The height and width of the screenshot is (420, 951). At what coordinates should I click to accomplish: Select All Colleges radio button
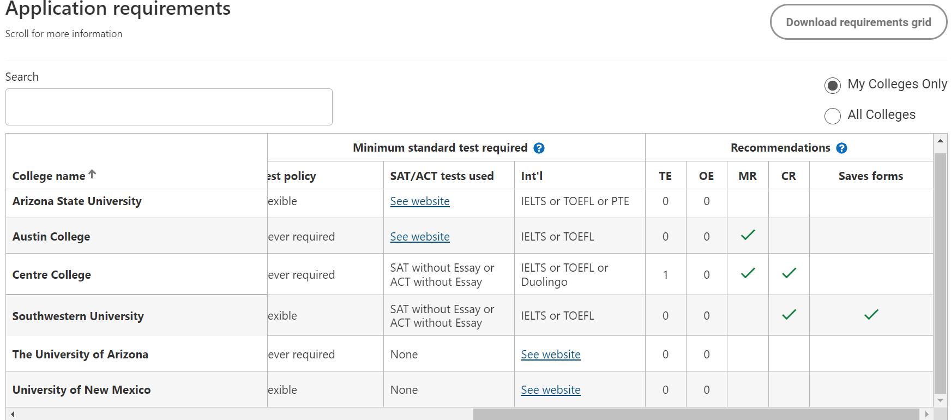[x=833, y=116]
